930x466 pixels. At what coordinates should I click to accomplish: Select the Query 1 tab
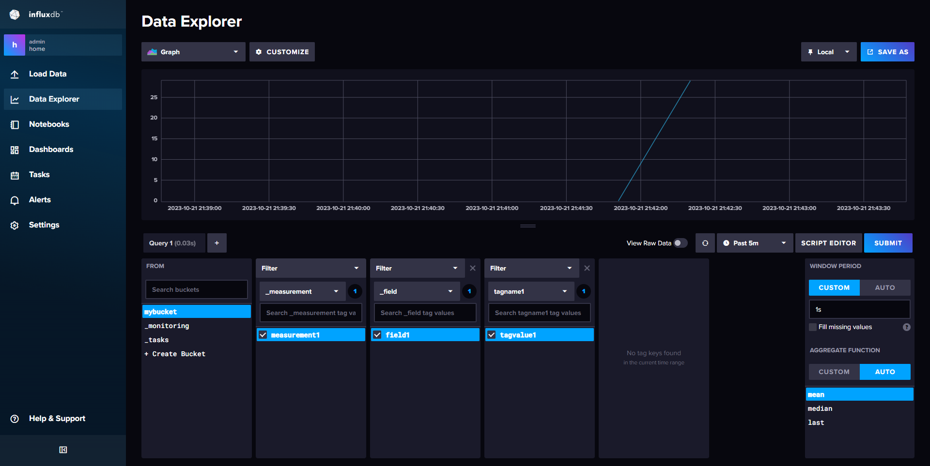point(174,243)
